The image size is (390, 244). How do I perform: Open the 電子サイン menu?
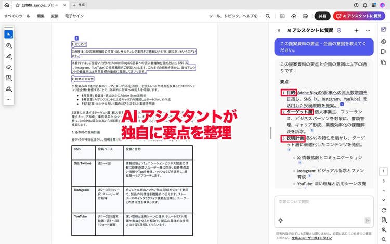tap(74, 16)
